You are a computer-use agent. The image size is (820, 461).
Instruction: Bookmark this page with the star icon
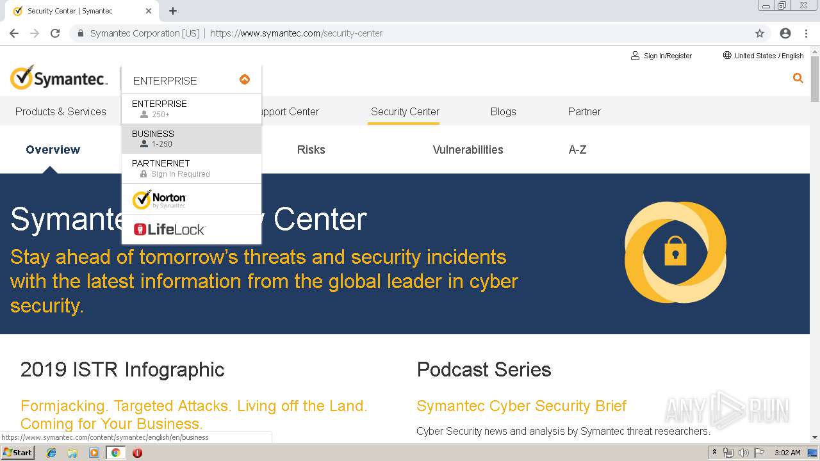[760, 33]
